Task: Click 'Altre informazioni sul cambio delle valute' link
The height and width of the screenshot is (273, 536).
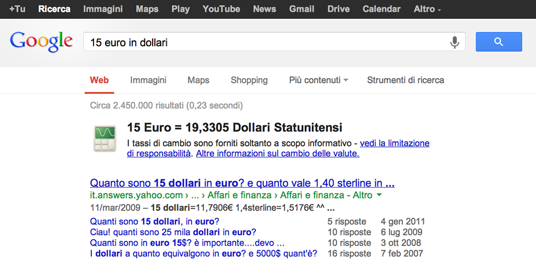Action: pos(277,153)
